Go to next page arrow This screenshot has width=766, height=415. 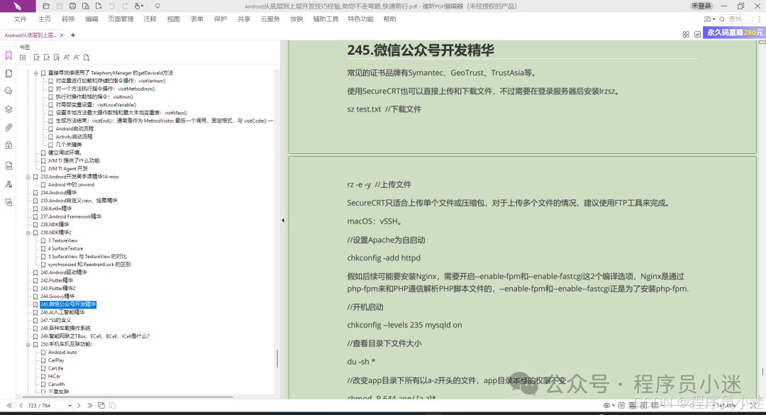(x=79, y=406)
